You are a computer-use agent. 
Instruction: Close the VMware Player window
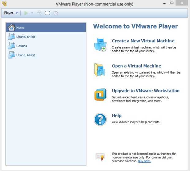(x=182, y=3)
